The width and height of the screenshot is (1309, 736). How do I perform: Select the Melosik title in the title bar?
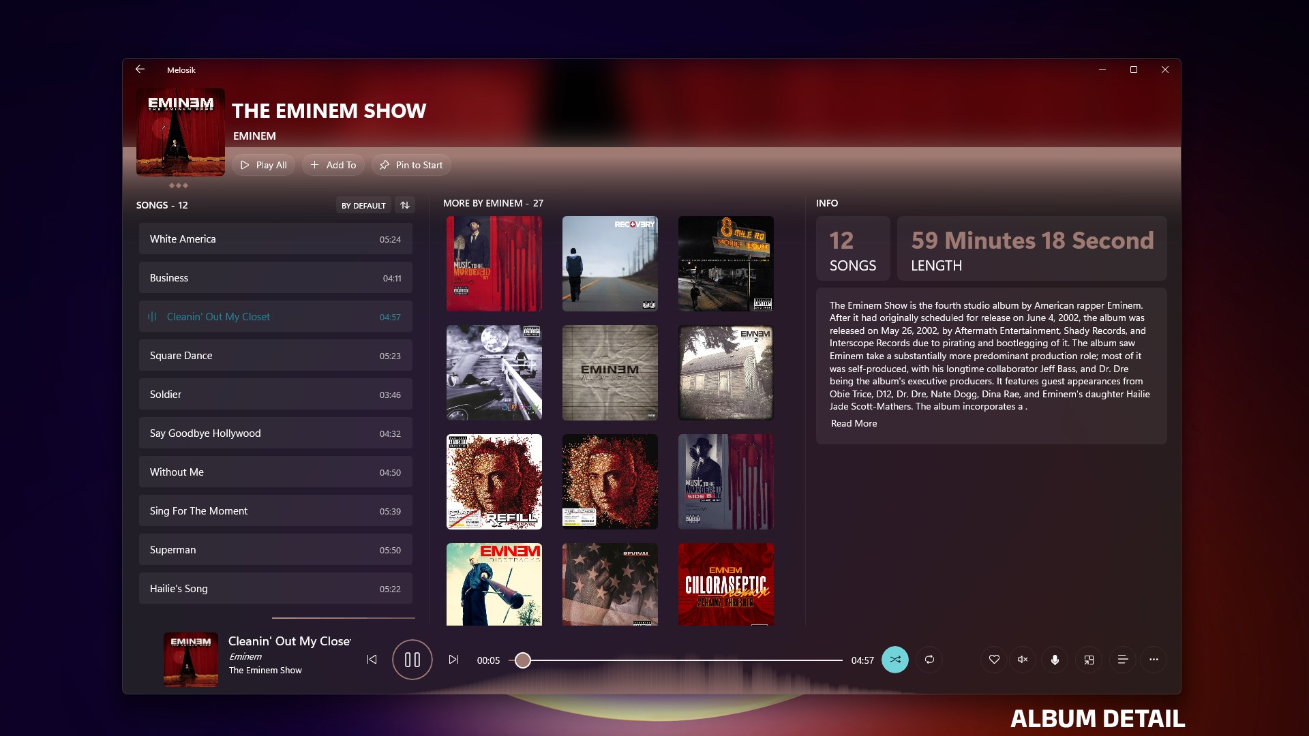click(x=181, y=70)
